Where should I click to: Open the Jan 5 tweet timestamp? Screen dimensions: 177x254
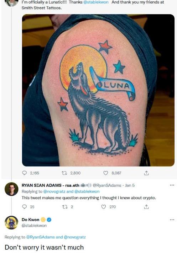130,185
